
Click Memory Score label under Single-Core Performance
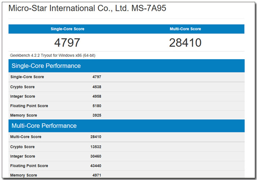23,115
